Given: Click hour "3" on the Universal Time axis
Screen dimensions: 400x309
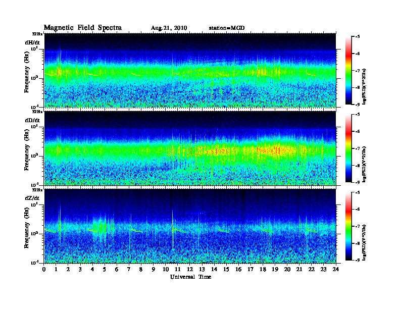Looking at the screenshot, I should click(80, 270).
